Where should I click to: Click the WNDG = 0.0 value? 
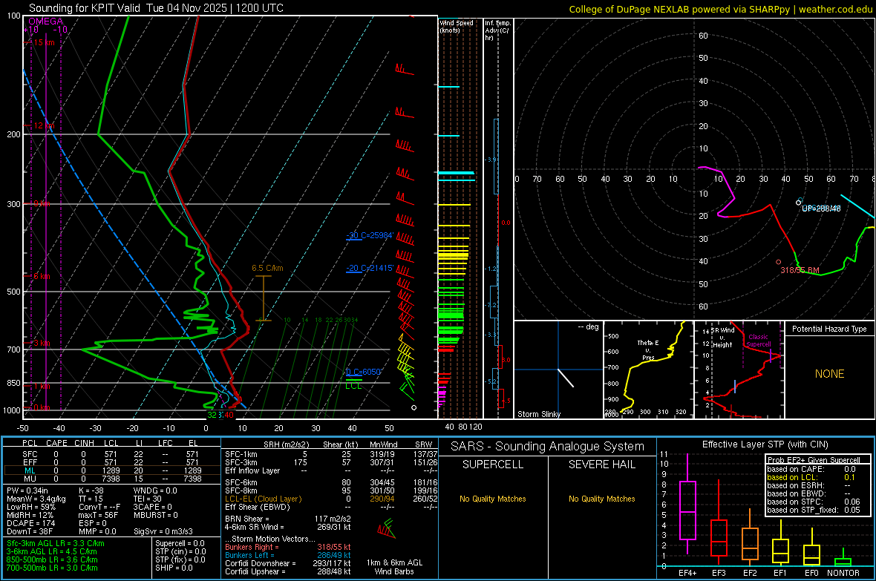click(155, 490)
